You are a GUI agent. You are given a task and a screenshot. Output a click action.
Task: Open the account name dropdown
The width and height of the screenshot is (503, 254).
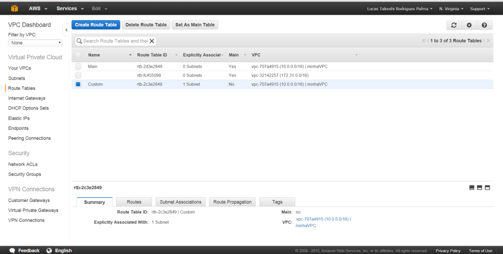point(400,9)
